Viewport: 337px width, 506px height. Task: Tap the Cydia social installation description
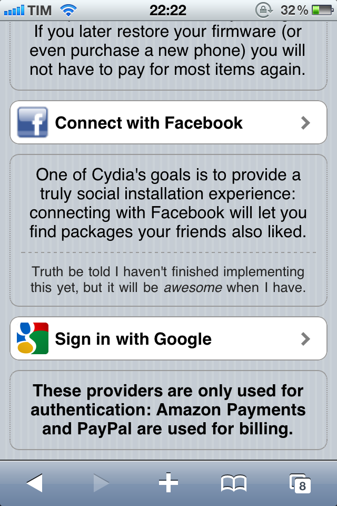(x=168, y=203)
